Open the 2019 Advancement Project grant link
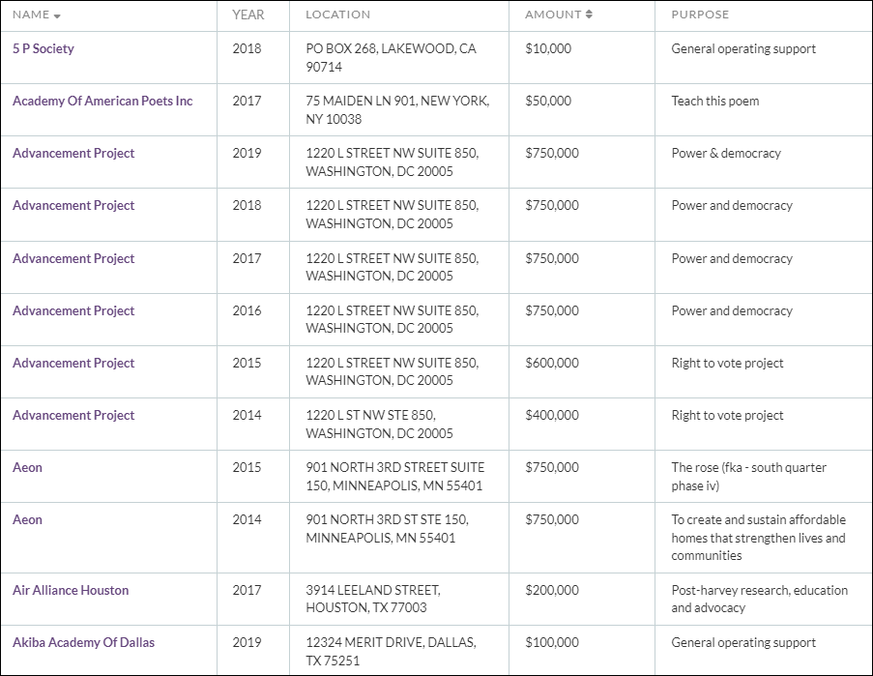The width and height of the screenshot is (873, 676). (74, 153)
